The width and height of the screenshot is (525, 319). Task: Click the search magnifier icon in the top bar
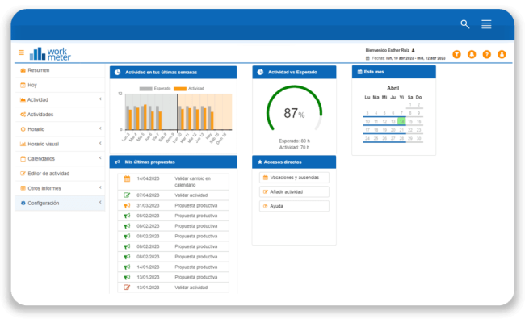pyautogui.click(x=464, y=24)
